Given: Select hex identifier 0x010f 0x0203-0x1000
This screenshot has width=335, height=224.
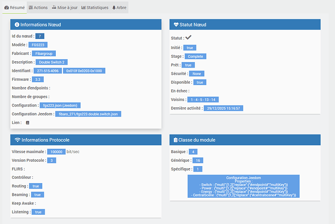Looking at the screenshot, I should pos(84,71).
